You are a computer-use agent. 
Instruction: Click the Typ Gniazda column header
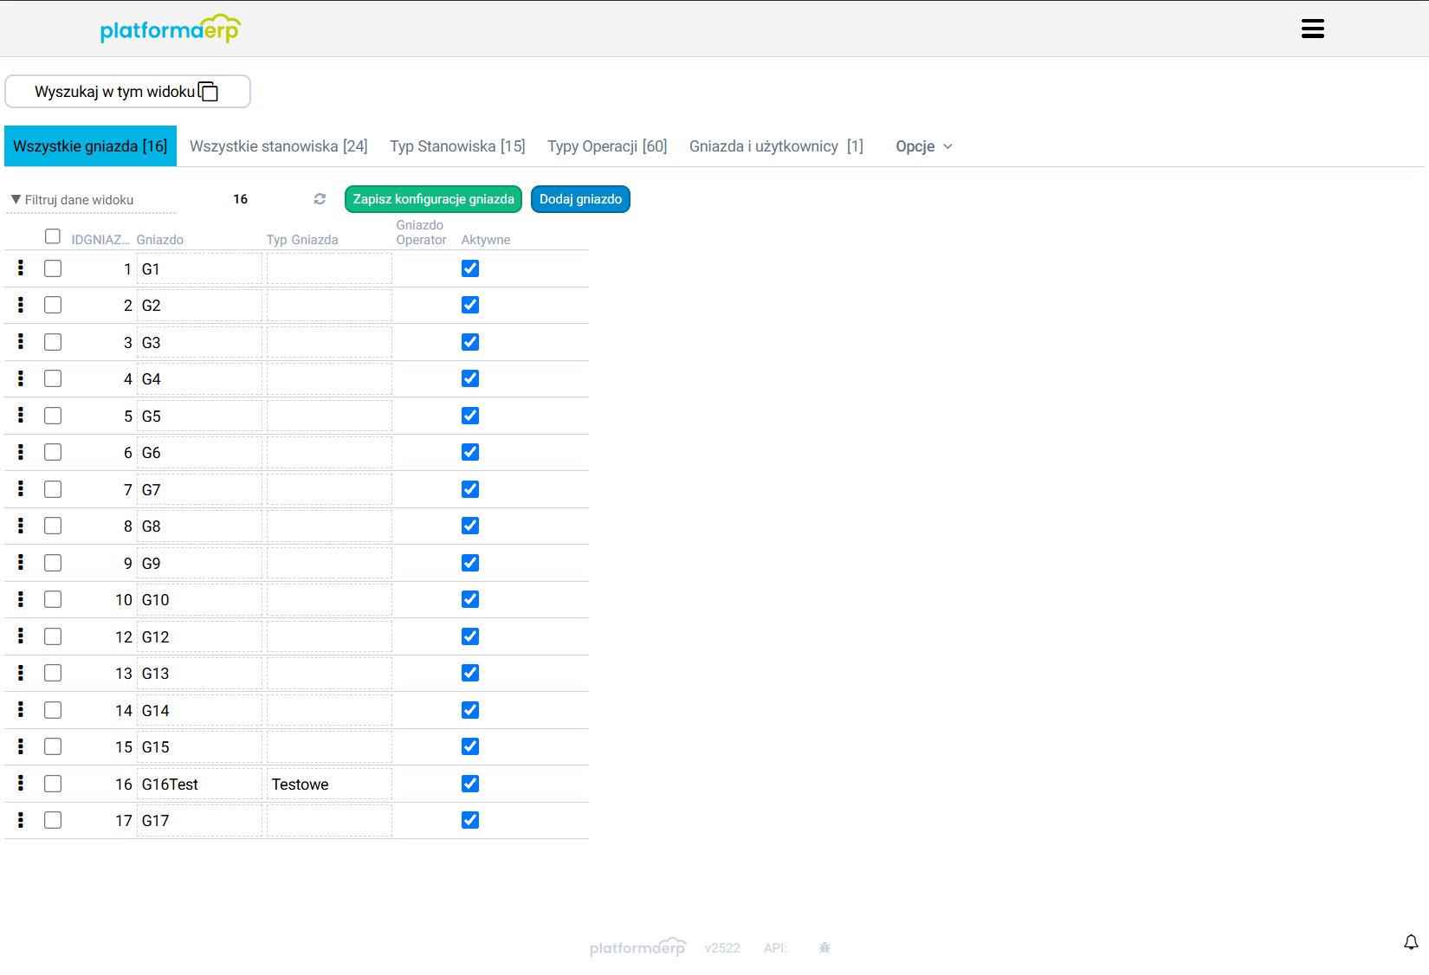click(302, 240)
